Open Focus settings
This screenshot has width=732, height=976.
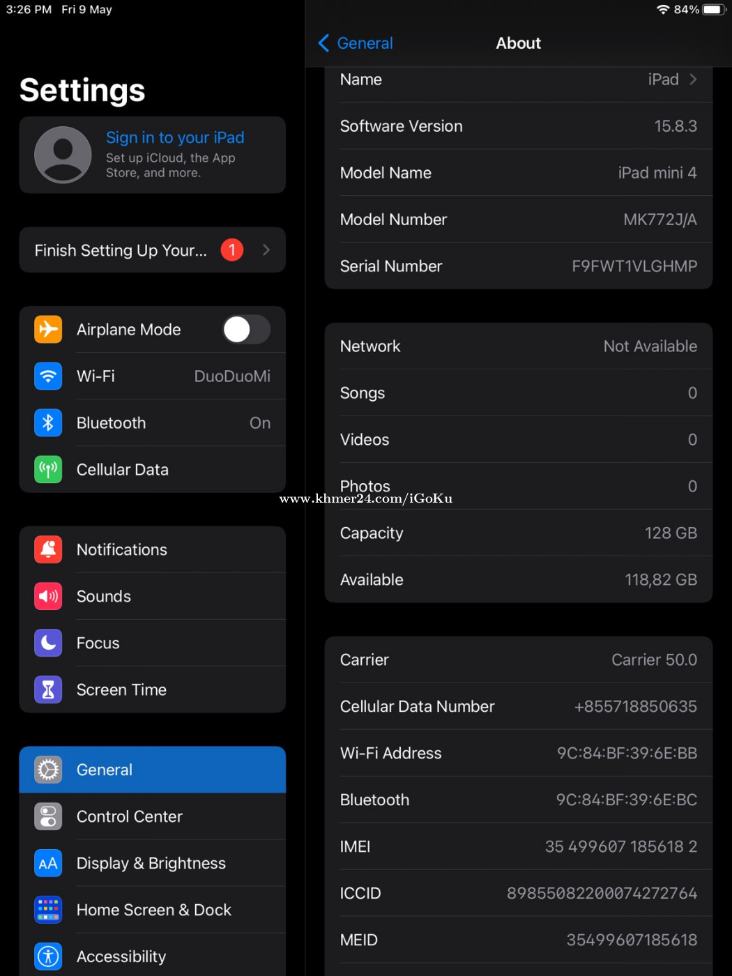point(153,643)
